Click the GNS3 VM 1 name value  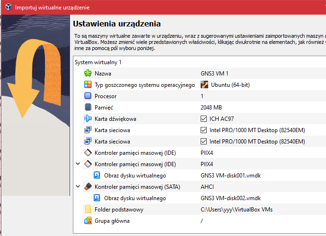(x=214, y=73)
